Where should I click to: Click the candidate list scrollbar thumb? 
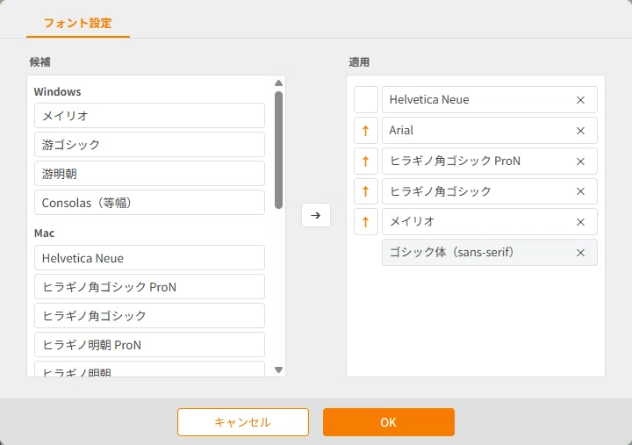tap(278, 150)
